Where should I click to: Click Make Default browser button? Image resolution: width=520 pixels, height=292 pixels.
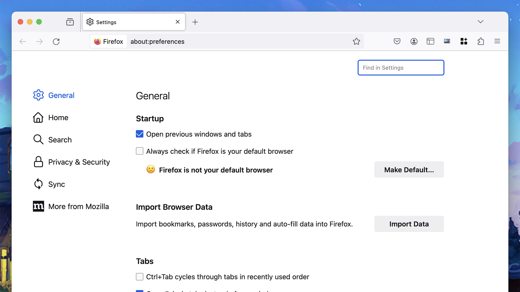[x=409, y=170]
